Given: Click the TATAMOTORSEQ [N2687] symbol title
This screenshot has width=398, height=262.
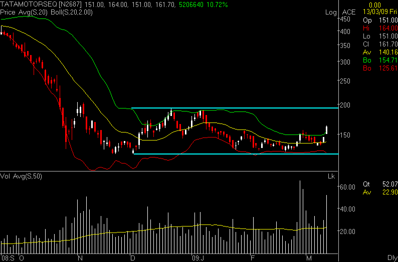Looking at the screenshot, I should point(42,4).
